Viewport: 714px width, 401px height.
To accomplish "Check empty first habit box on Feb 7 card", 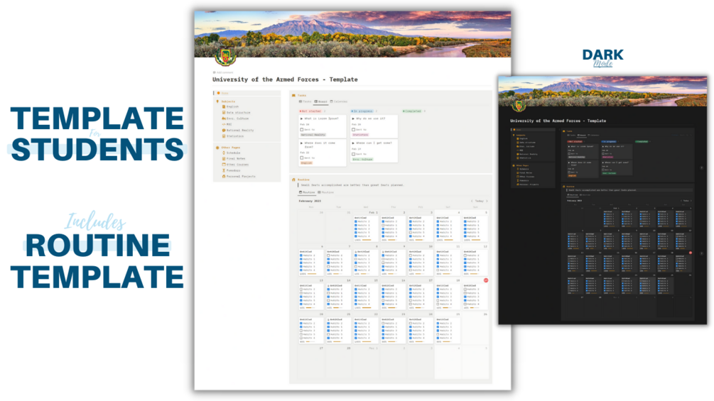I will (x=328, y=256).
